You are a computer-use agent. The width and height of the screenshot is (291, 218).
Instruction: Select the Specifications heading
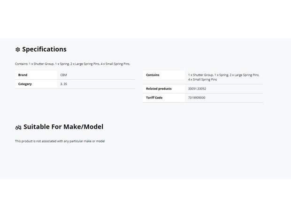(x=44, y=49)
